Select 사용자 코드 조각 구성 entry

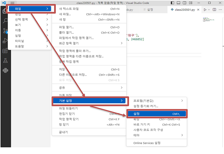pyautogui.click(x=157, y=130)
